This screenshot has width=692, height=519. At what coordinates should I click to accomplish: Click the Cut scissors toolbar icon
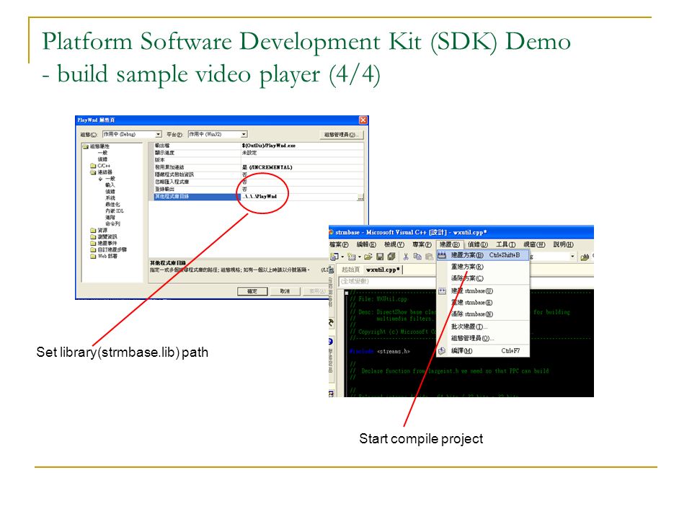[x=406, y=257]
